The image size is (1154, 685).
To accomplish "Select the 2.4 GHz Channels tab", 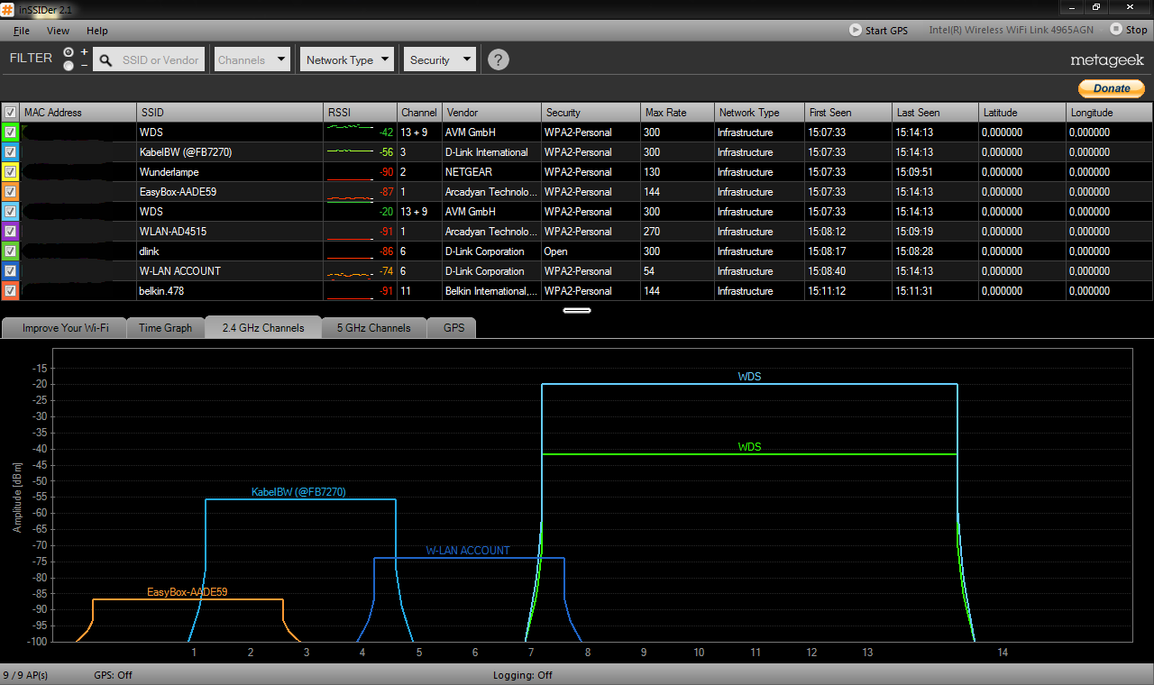I will coord(263,328).
